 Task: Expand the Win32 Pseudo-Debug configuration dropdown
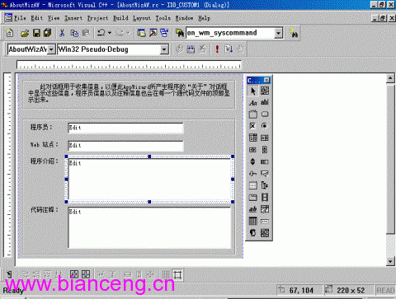(x=164, y=49)
